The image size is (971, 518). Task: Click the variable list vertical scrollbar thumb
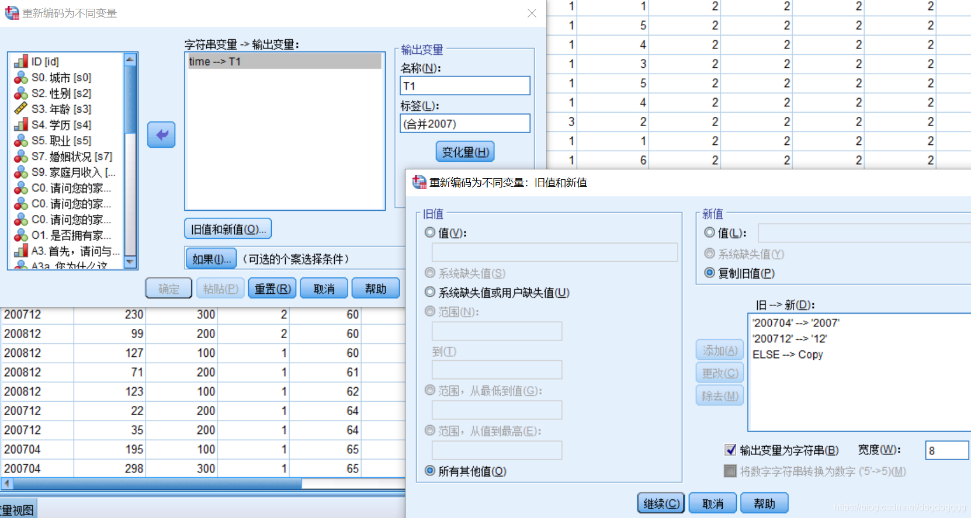pos(131,99)
